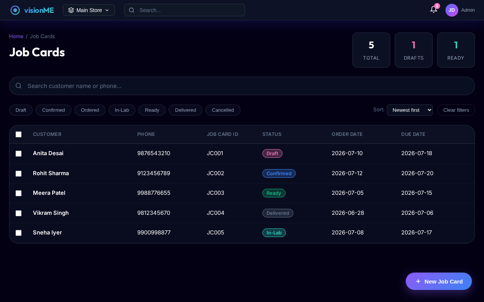Image resolution: width=484 pixels, height=302 pixels.
Task: Open the Main Store selector dropdown
Action: 89,10
